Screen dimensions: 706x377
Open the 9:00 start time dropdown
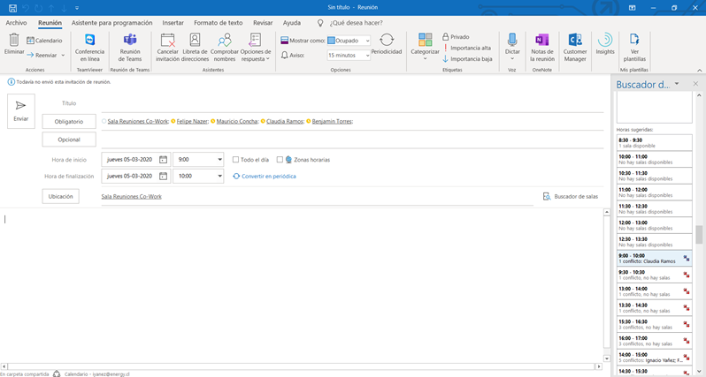(x=219, y=160)
